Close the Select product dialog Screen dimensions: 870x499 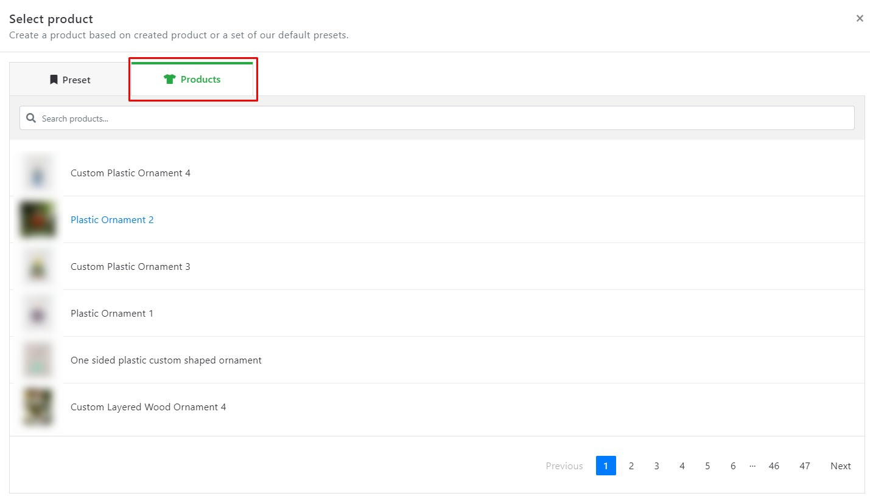coord(860,18)
